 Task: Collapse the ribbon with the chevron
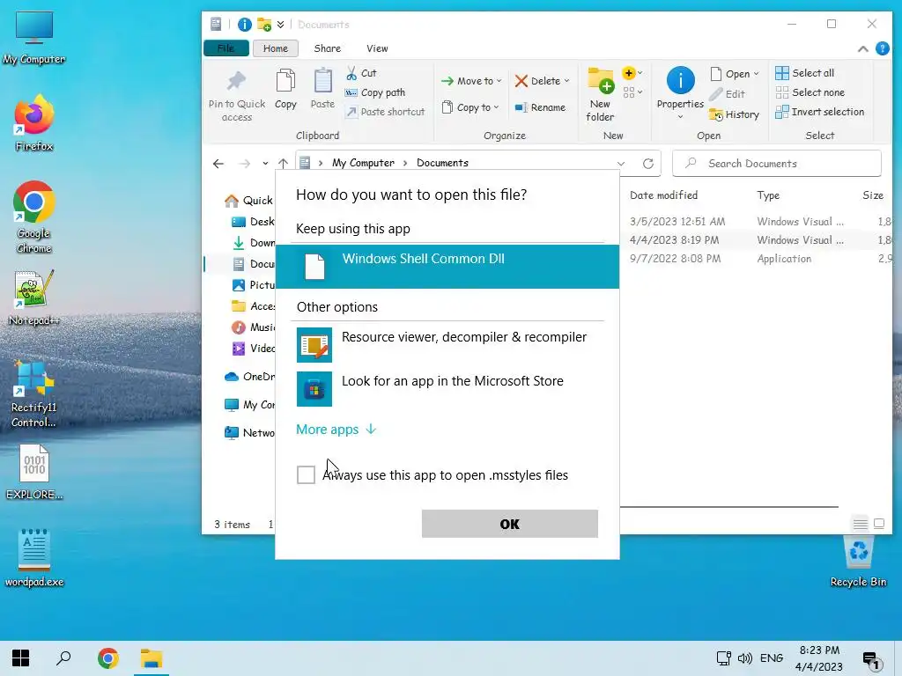click(863, 49)
